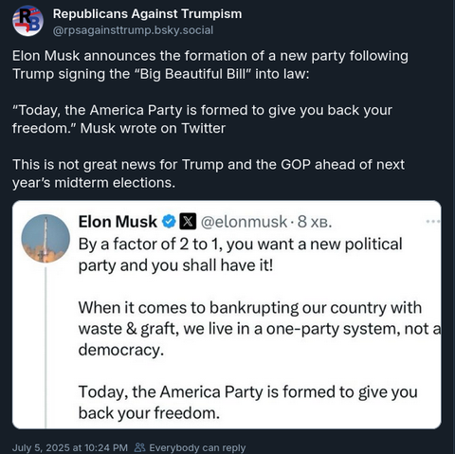Click the Everybody can reply label
This screenshot has width=455, height=454.
tap(197, 447)
